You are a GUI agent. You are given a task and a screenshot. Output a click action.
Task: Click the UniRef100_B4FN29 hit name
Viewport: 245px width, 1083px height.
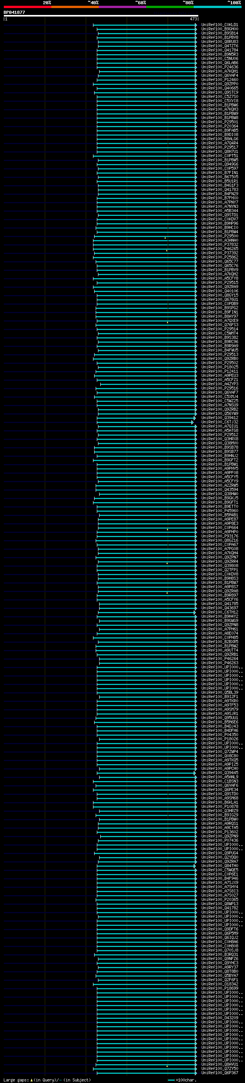point(220,194)
